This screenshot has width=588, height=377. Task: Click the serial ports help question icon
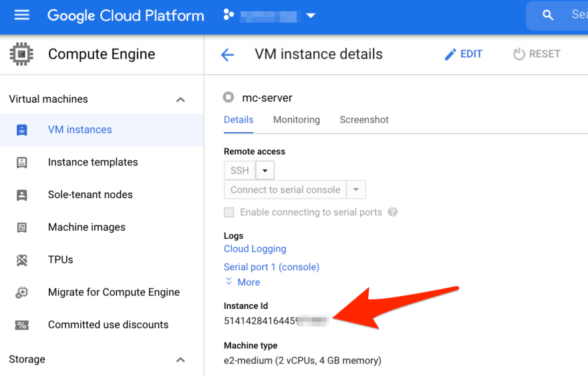[x=393, y=212]
